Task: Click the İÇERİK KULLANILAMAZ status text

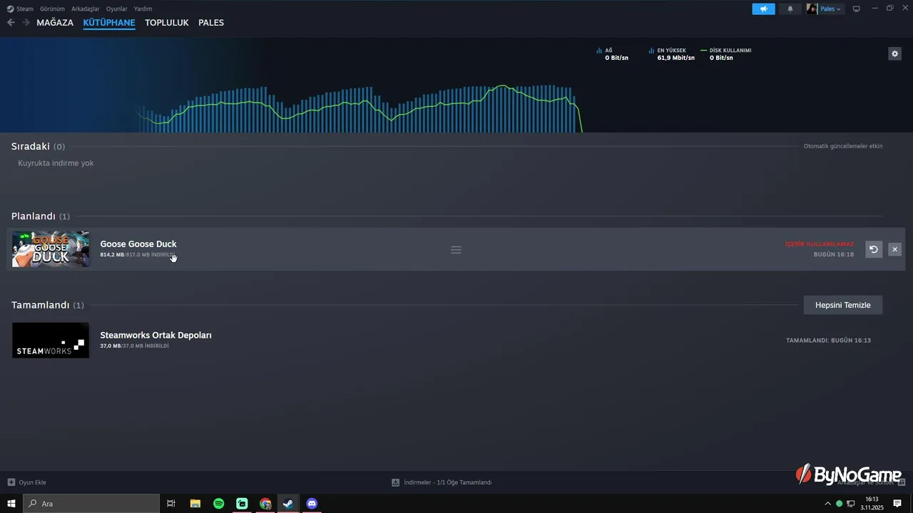Action: pos(820,244)
